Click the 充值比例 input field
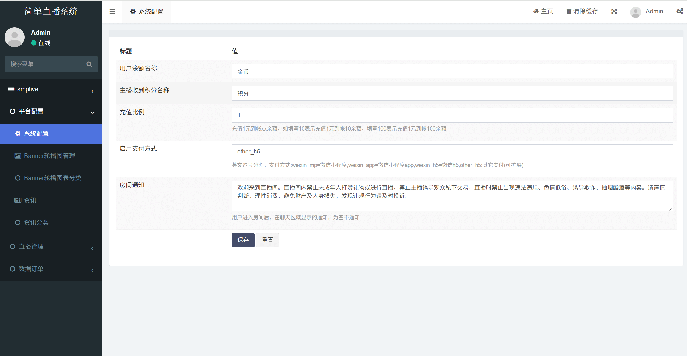Viewport: 687px width, 356px height. tap(452, 115)
